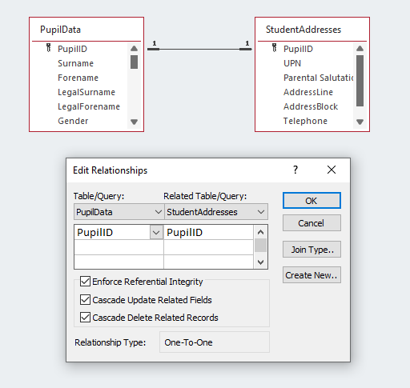
Task: Uncheck Enforce Referential Integrity
Action: click(85, 282)
